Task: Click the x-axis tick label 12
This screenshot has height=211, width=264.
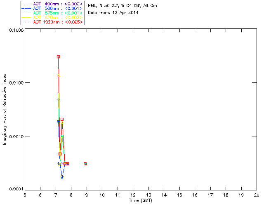Action: (x=133, y=195)
